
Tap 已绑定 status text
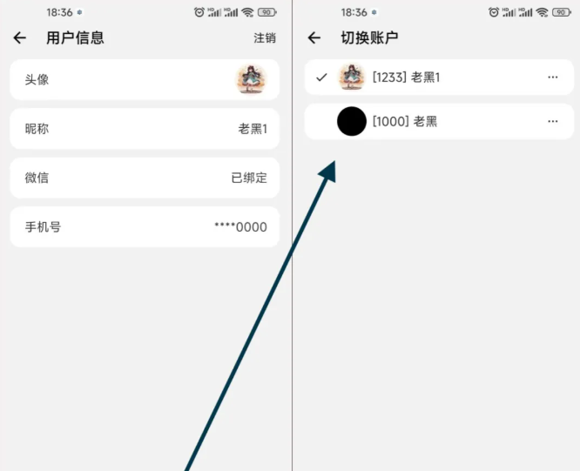[x=249, y=178]
